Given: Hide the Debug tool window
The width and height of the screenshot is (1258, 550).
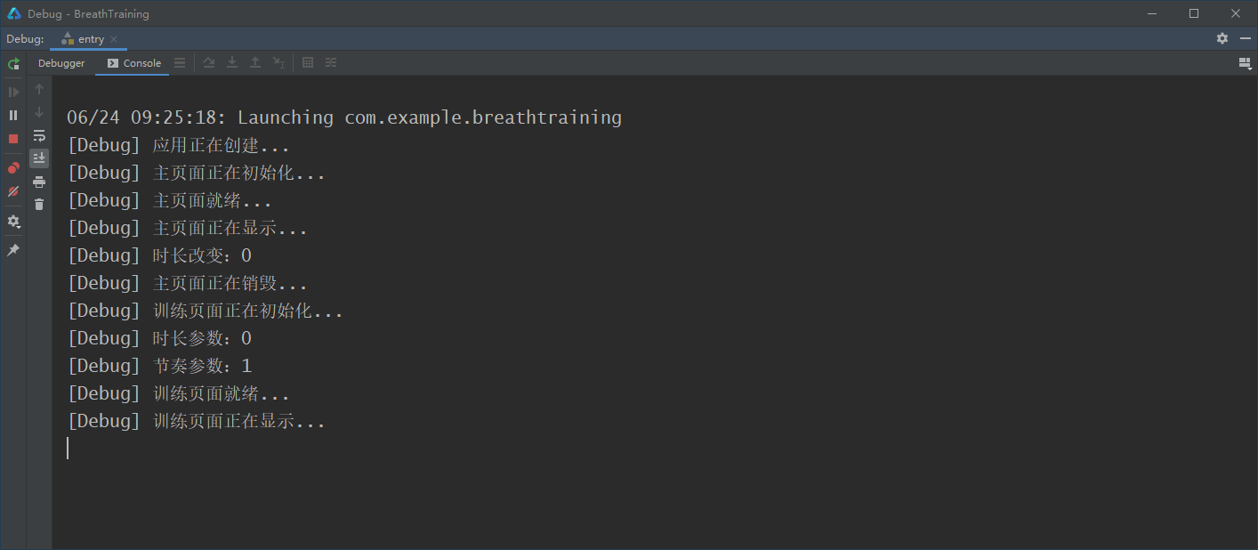Looking at the screenshot, I should pyautogui.click(x=1245, y=38).
